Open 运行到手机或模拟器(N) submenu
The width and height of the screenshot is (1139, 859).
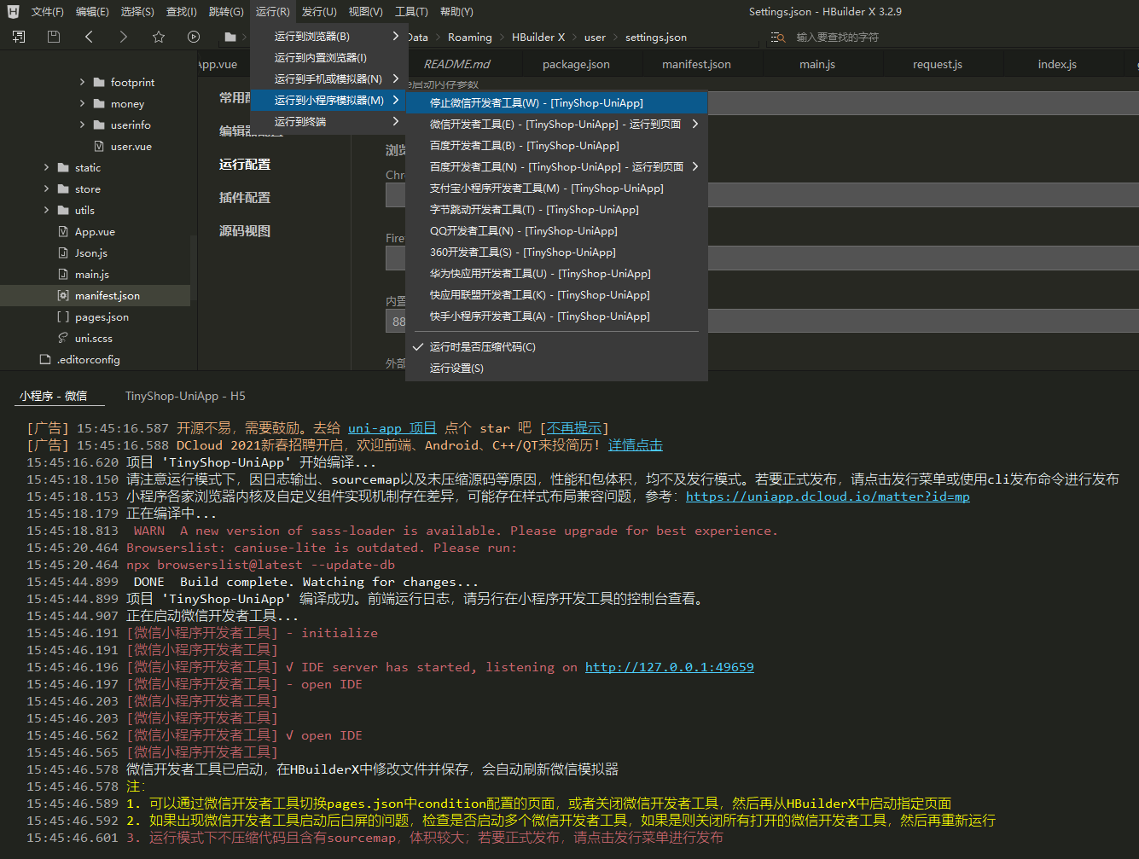click(328, 79)
